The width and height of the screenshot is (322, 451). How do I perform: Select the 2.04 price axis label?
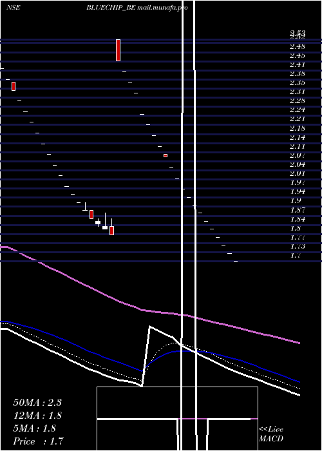click(x=298, y=164)
